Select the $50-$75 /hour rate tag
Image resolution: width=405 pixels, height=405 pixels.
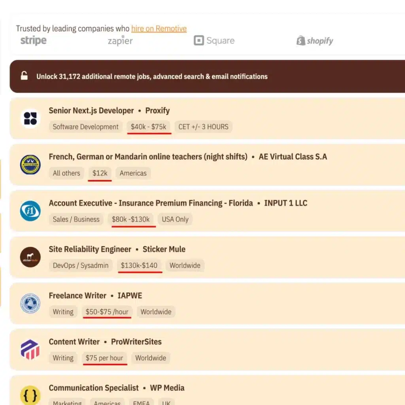coord(107,312)
